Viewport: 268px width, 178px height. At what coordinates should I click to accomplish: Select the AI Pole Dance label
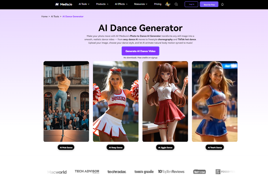(x=66, y=147)
